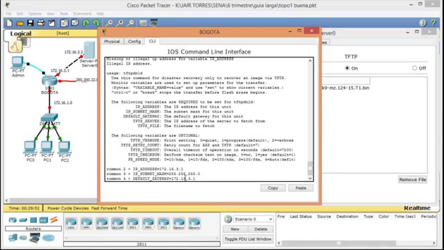Click the Network Information icon in toolbar

click(422, 23)
